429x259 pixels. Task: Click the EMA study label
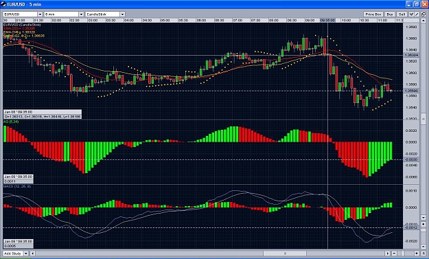[x=19, y=32]
